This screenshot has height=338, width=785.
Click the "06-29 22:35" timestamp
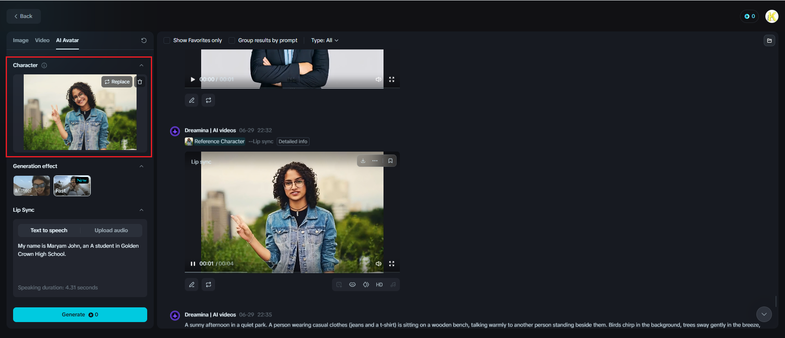(x=256, y=315)
